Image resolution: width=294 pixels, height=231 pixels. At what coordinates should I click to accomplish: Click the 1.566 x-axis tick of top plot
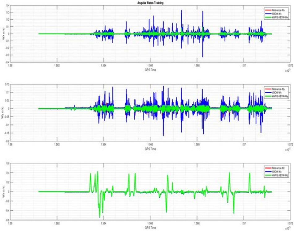tap(150, 66)
